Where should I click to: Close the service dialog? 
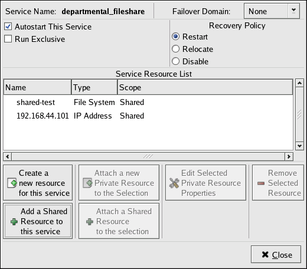(x=276, y=254)
